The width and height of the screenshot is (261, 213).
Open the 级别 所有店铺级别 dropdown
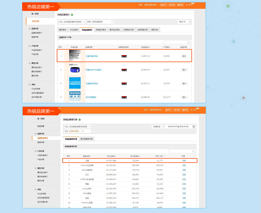pyautogui.click(x=100, y=22)
